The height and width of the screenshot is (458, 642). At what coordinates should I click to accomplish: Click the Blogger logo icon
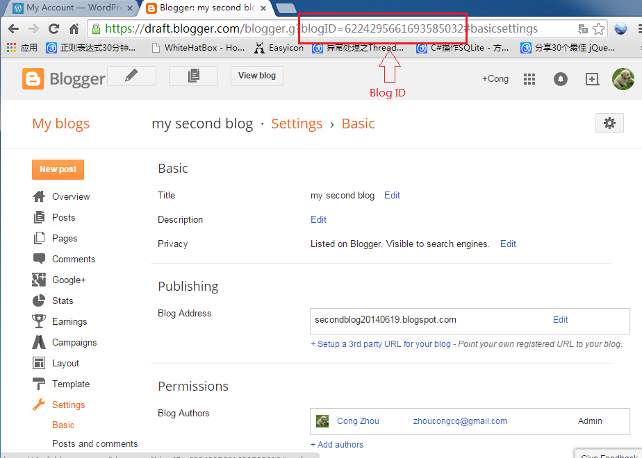33,79
